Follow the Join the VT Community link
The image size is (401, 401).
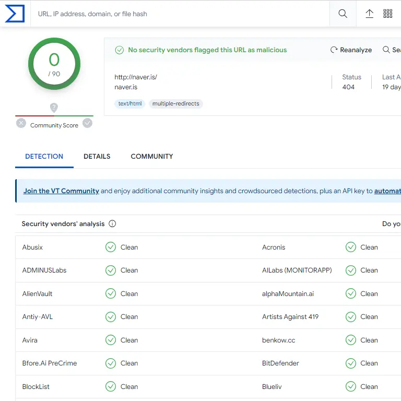pos(61,191)
